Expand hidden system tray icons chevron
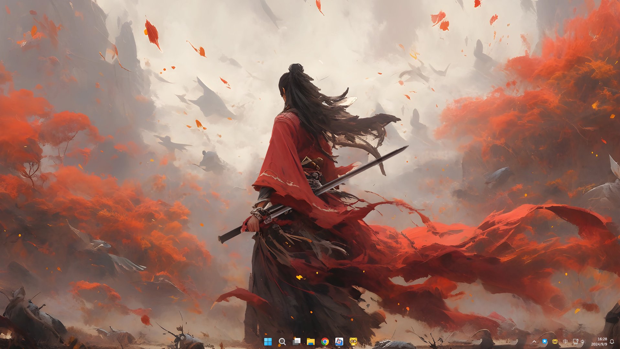Viewport: 620px width, 349px height. click(x=534, y=342)
